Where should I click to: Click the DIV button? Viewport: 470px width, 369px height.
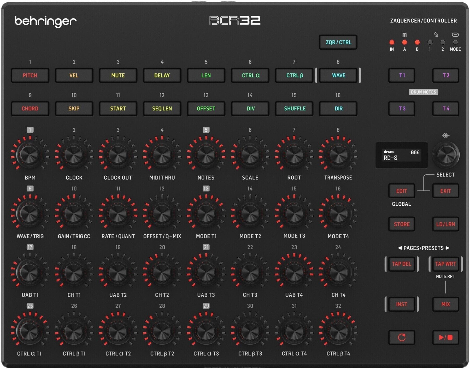coord(250,109)
